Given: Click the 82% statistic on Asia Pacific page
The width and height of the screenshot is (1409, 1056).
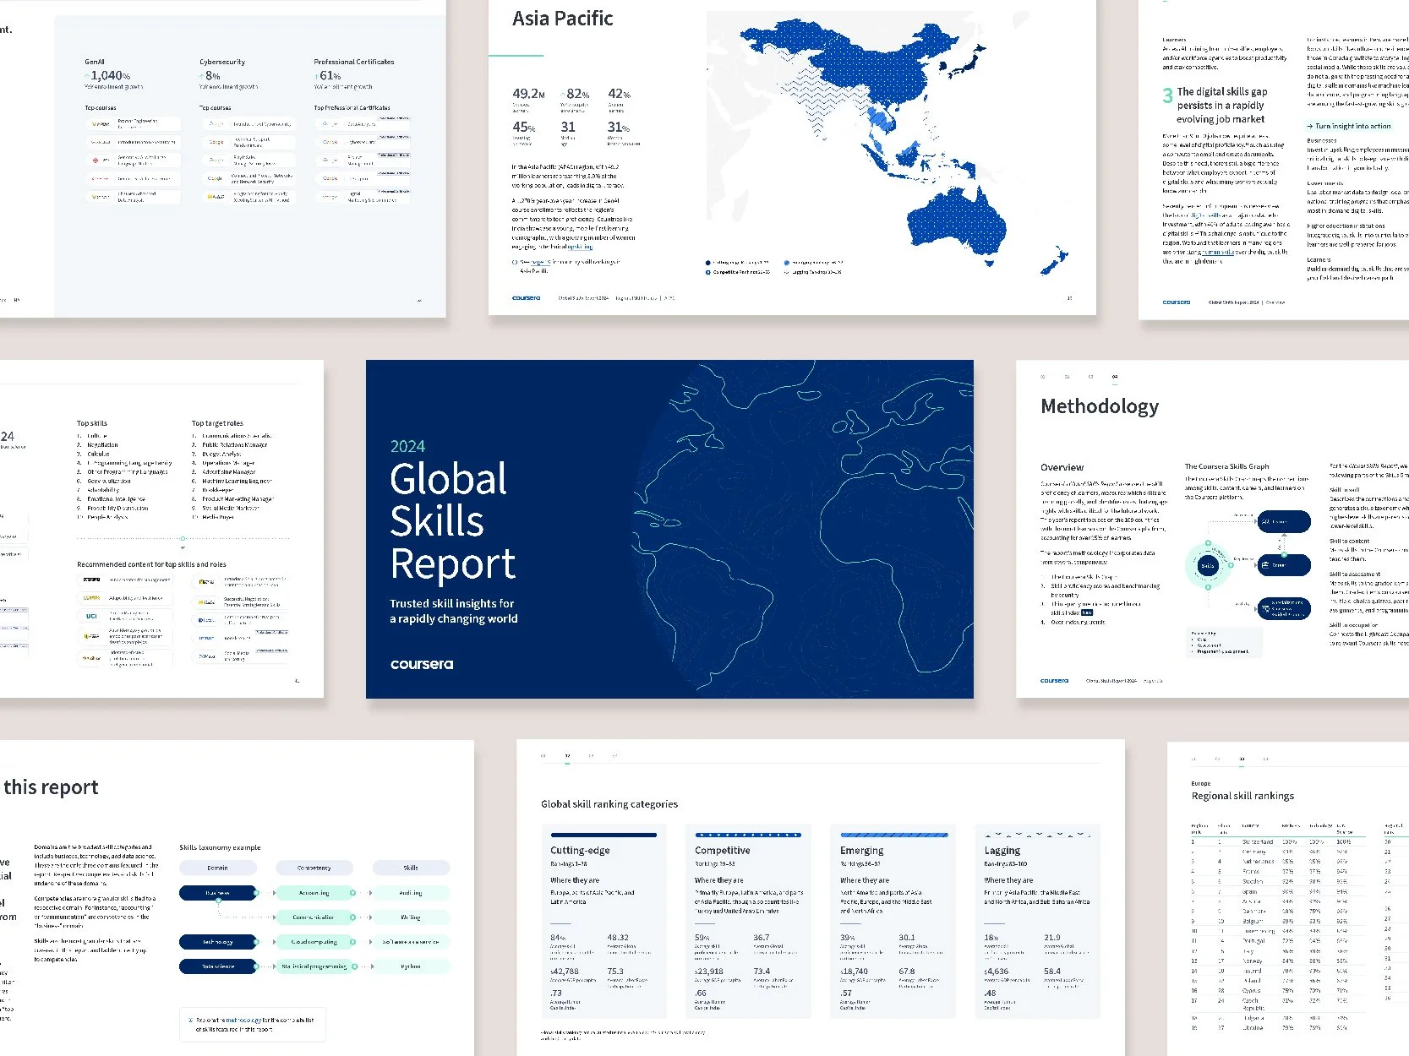Looking at the screenshot, I should (575, 94).
